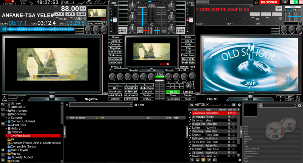
Task: Open the automix panel settings gear
Action: pyautogui.click(x=239, y=105)
